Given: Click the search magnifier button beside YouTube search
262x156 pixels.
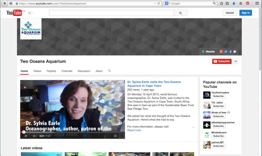Looking at the screenshot, I should (x=181, y=13).
